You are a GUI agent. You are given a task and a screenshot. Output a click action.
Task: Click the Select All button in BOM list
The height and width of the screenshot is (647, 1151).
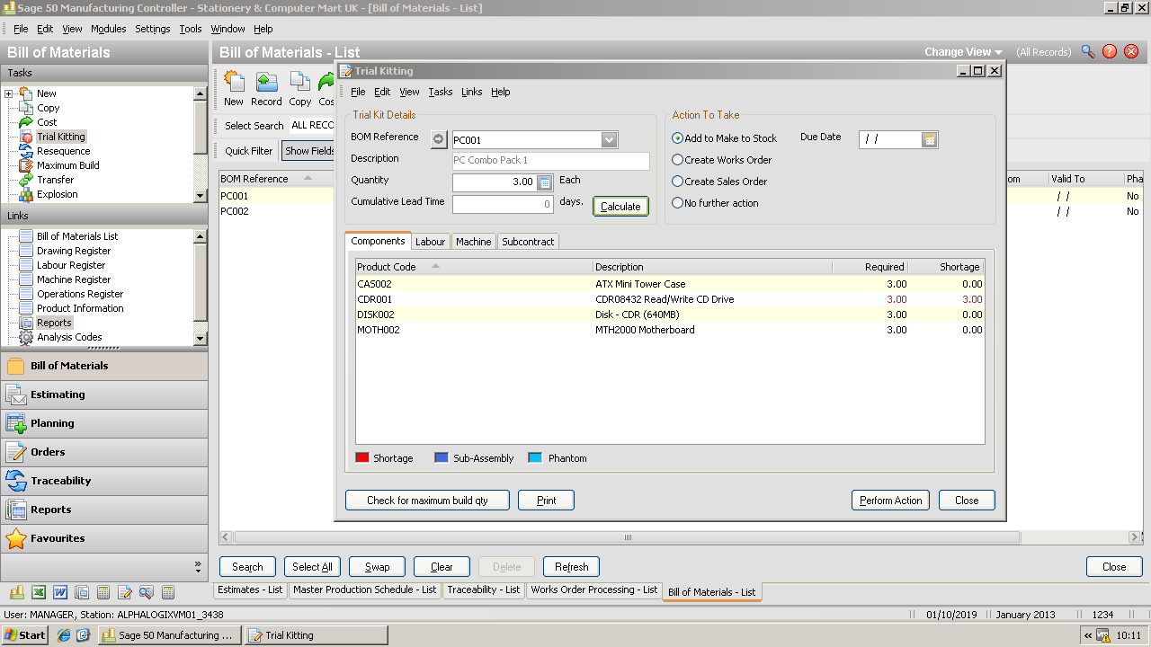[x=313, y=567]
